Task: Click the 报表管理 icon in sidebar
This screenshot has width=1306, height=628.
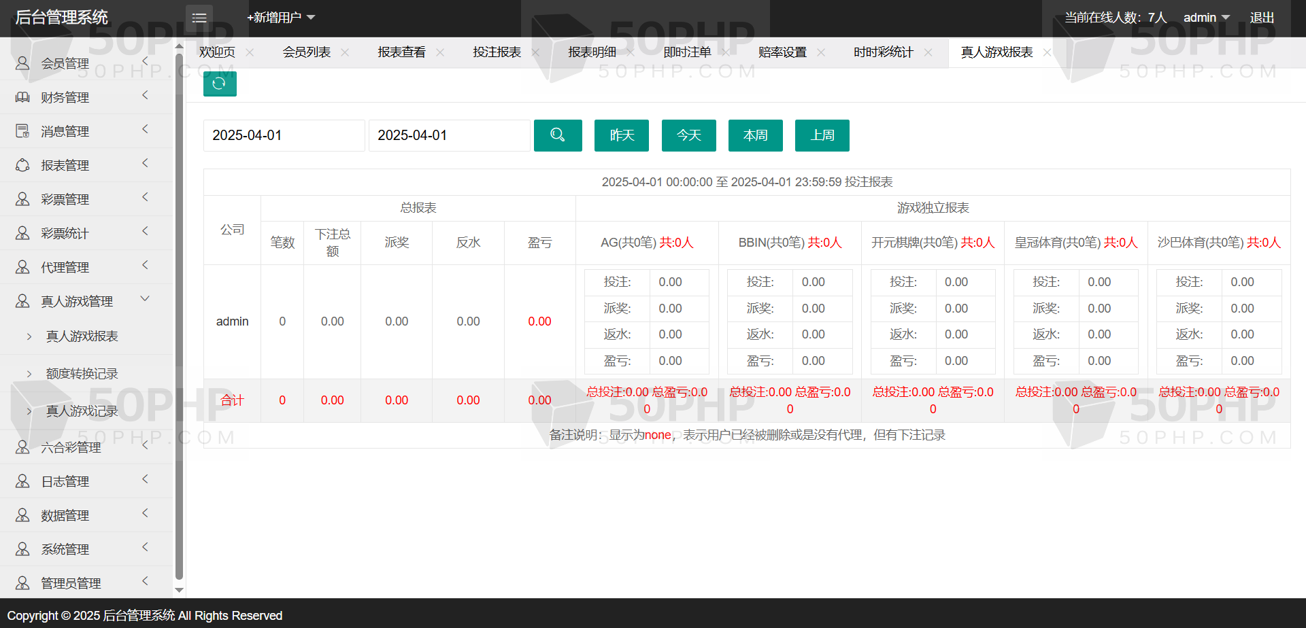Action: [x=22, y=165]
